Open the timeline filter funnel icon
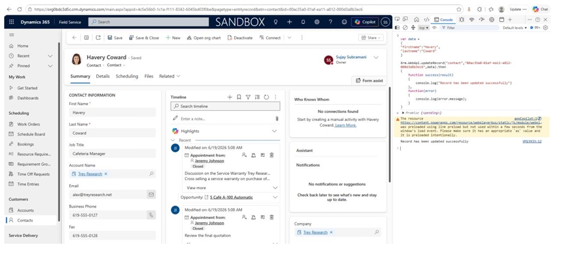Viewport: 582px width, 254px height. (248, 97)
